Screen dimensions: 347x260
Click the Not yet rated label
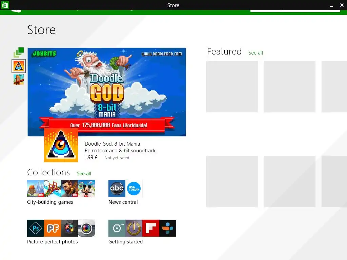point(117,158)
